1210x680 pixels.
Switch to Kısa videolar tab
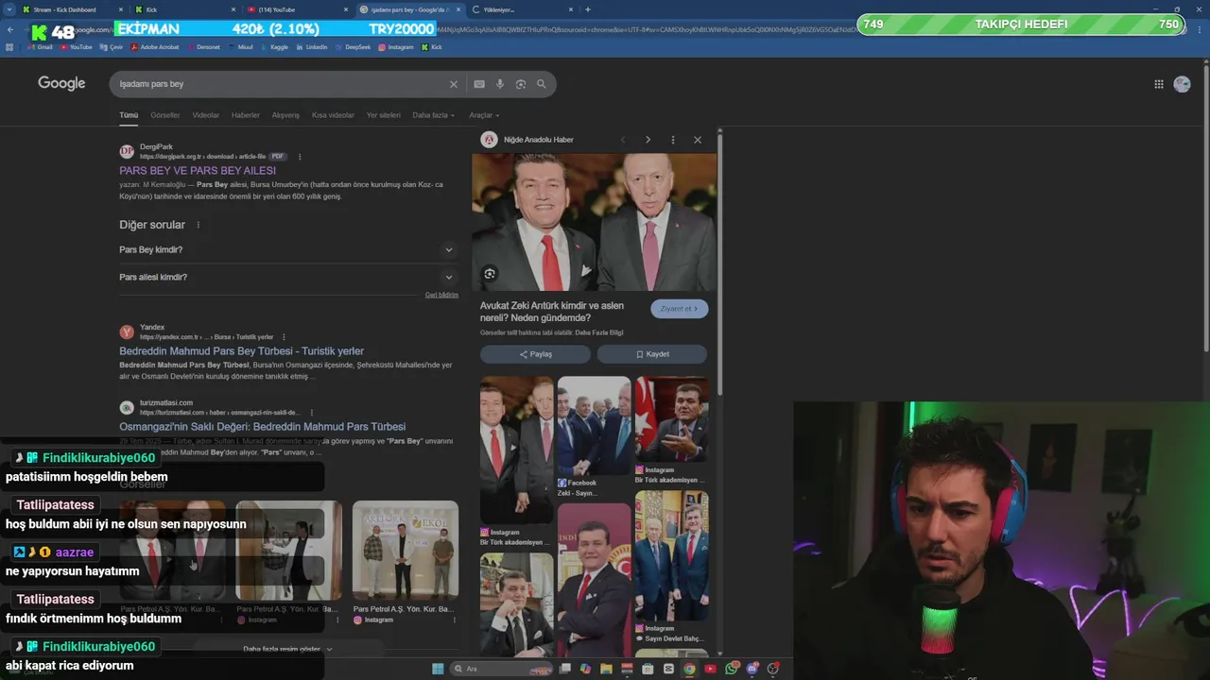click(x=333, y=115)
